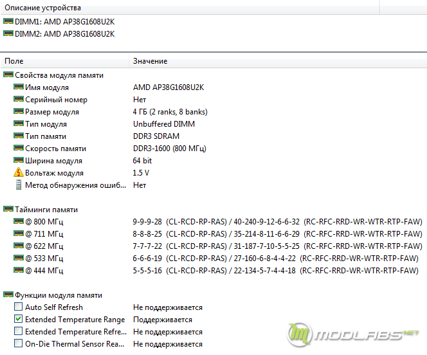Select DIMM2: AMD AP38G1608U2K device entry
Image resolution: width=427 pixels, height=355 pixels.
point(64,33)
